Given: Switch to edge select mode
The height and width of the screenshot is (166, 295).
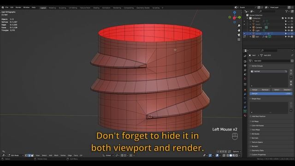Looking at the screenshot, I should tap(29, 155).
